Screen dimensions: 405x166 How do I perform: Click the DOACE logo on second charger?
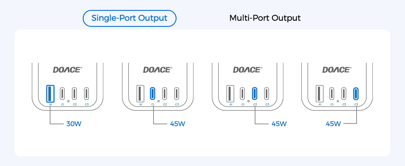point(158,70)
